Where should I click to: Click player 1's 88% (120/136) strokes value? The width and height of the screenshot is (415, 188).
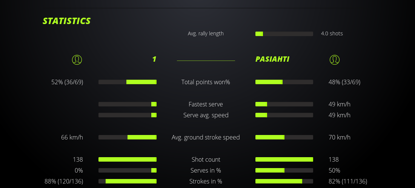(64, 181)
